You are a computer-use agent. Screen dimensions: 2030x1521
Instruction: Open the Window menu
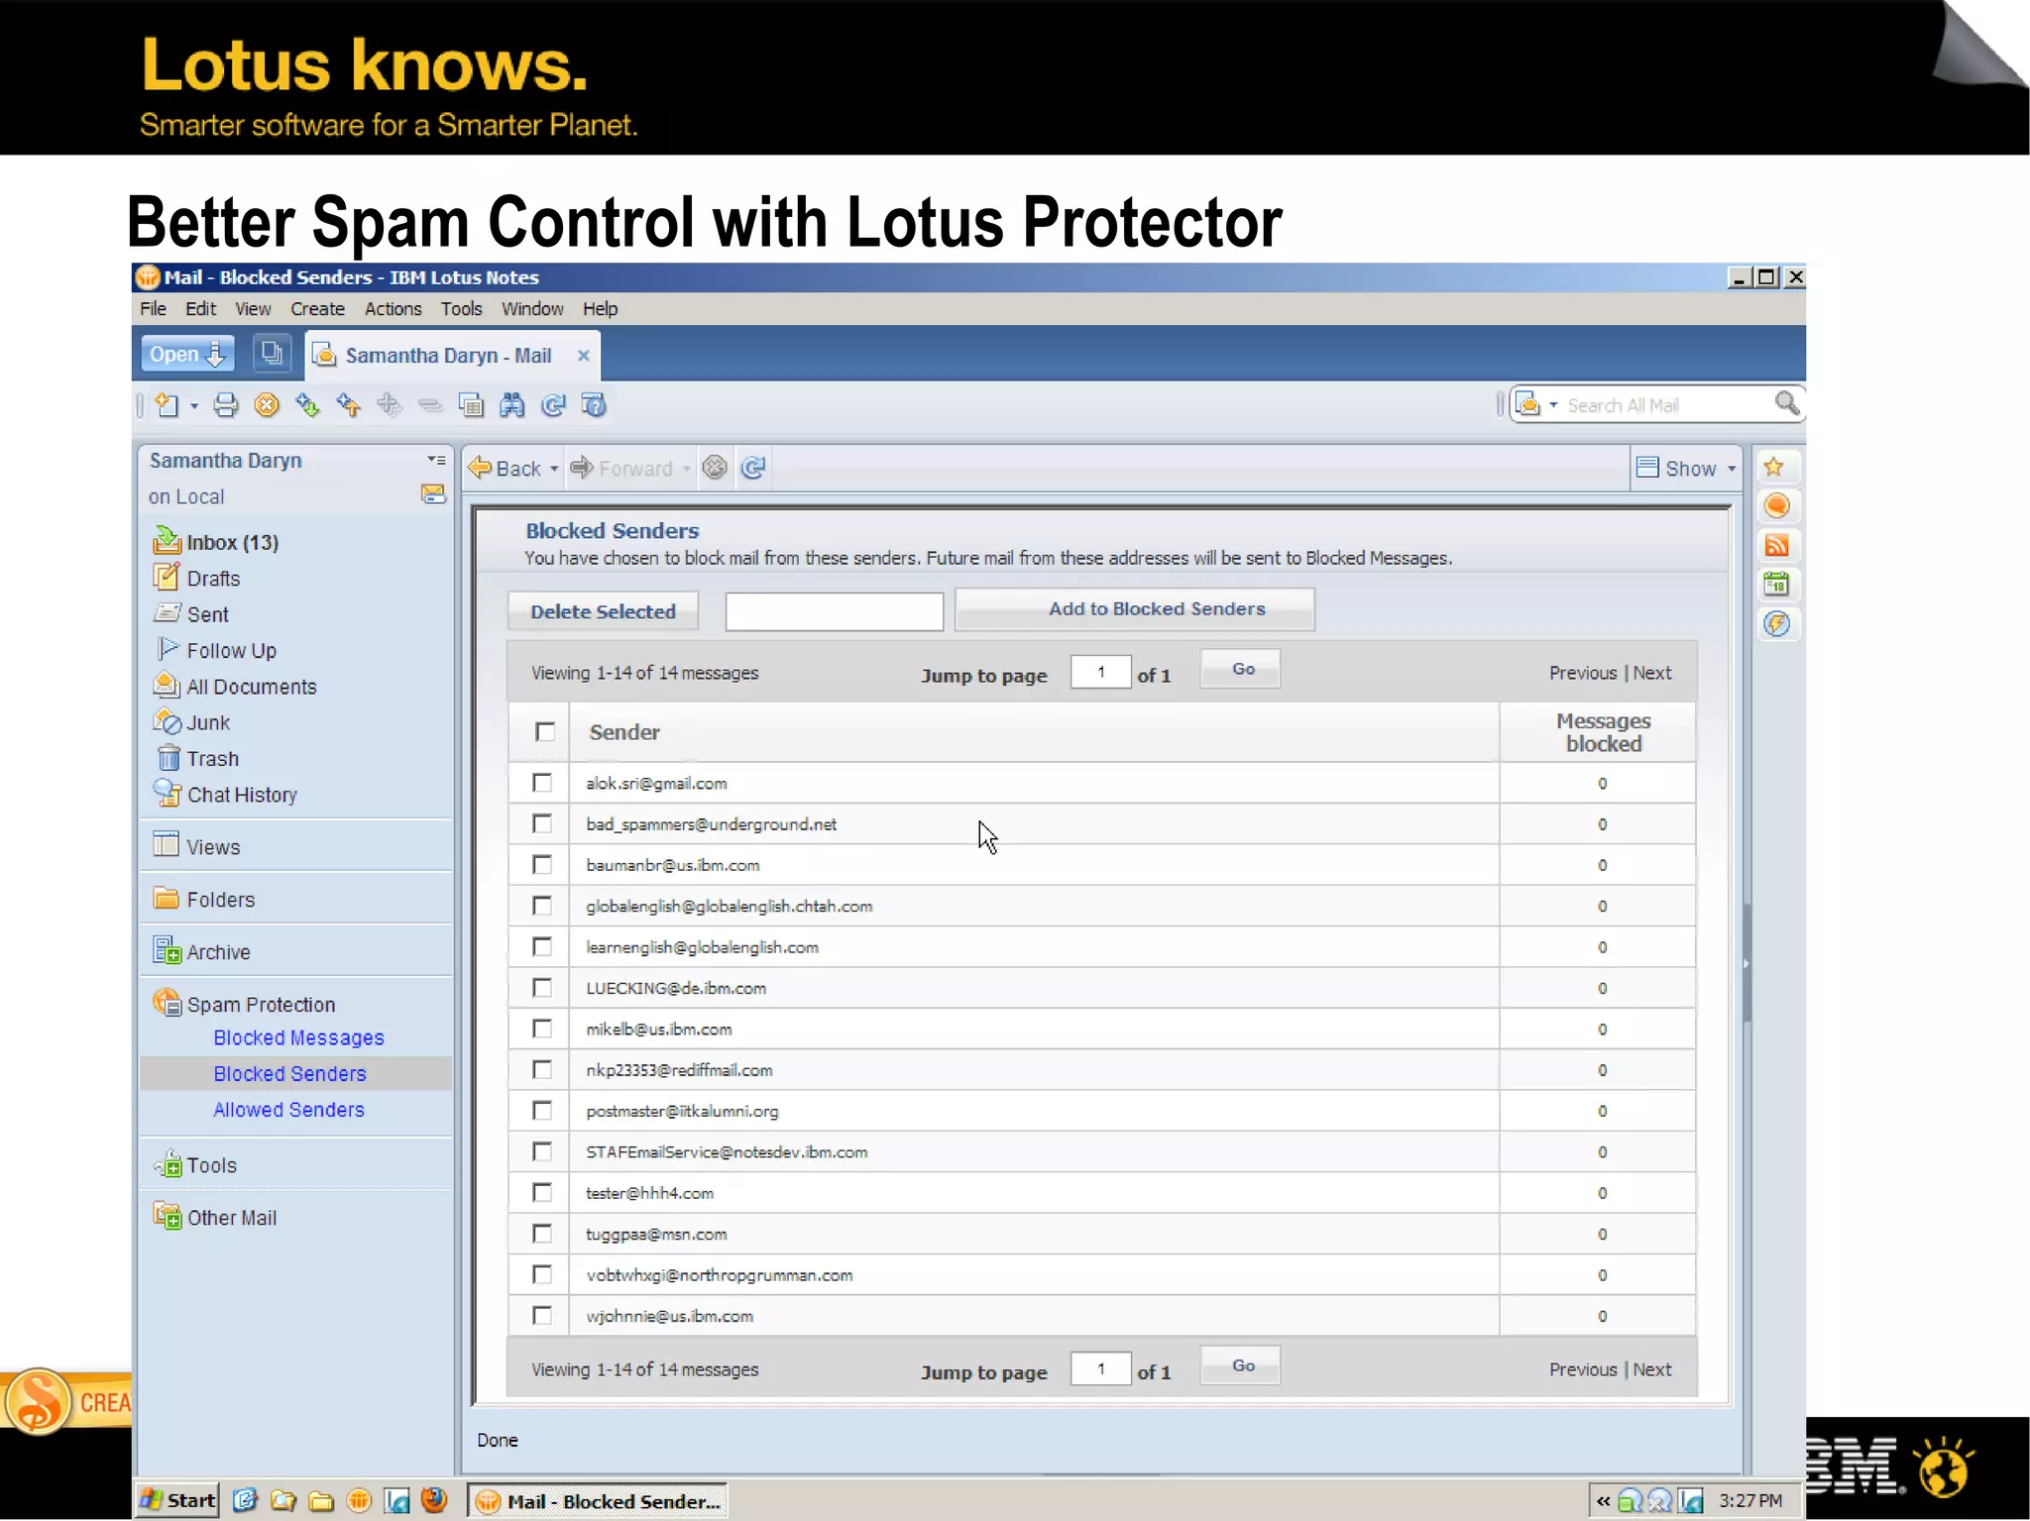click(x=532, y=309)
